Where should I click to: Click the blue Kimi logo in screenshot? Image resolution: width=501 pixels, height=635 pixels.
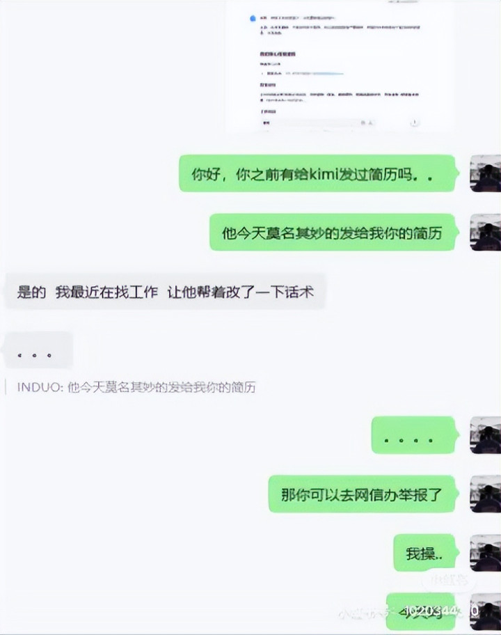click(x=253, y=18)
